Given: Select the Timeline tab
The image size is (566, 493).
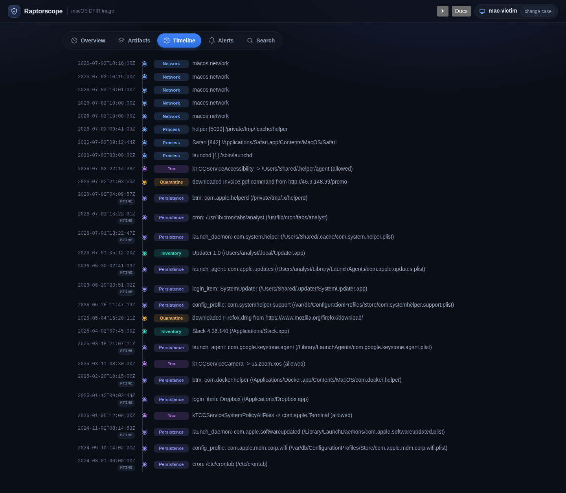Looking at the screenshot, I should tap(179, 40).
